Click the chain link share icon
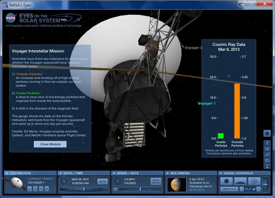The width and height of the screenshot is (275, 198). click(x=267, y=155)
